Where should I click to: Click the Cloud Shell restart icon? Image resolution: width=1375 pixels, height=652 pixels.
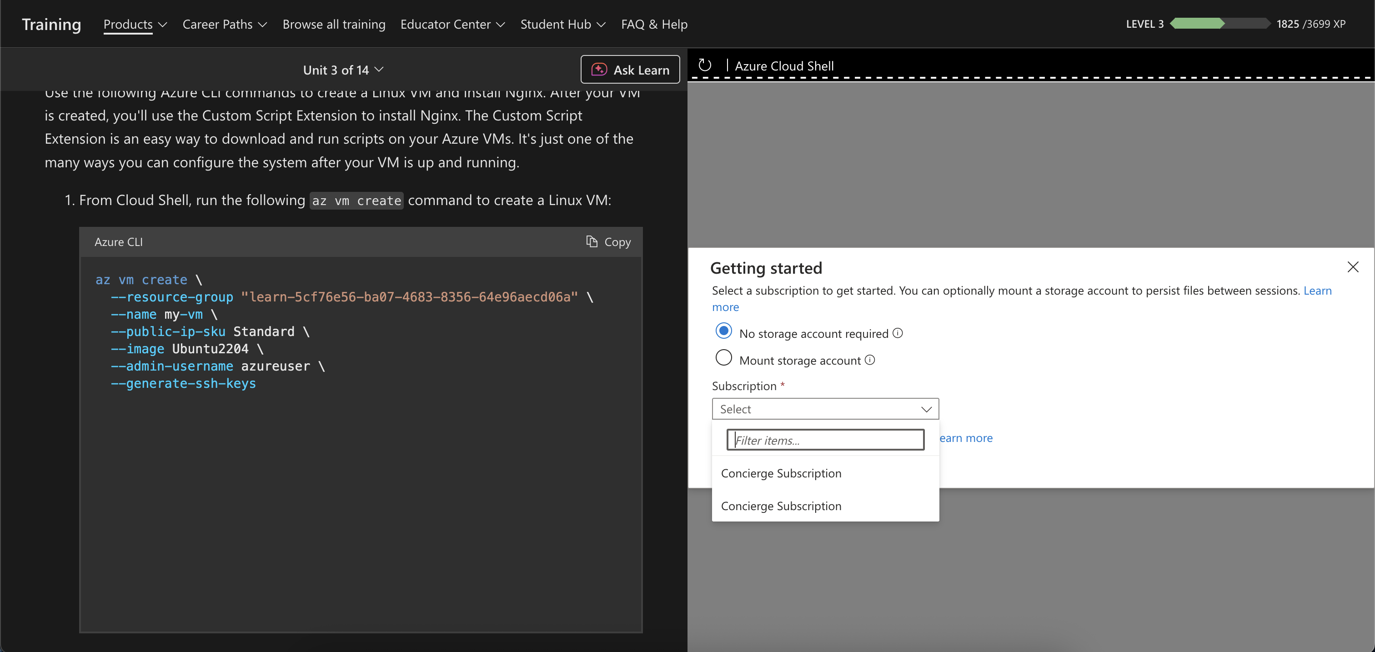click(705, 65)
